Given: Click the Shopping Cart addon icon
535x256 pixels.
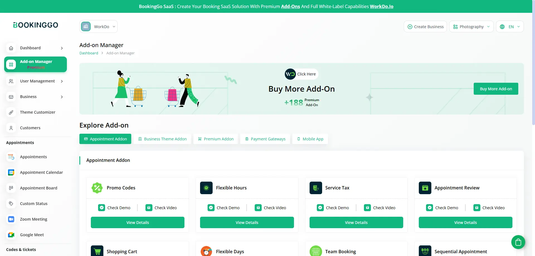Looking at the screenshot, I should [x=97, y=251].
